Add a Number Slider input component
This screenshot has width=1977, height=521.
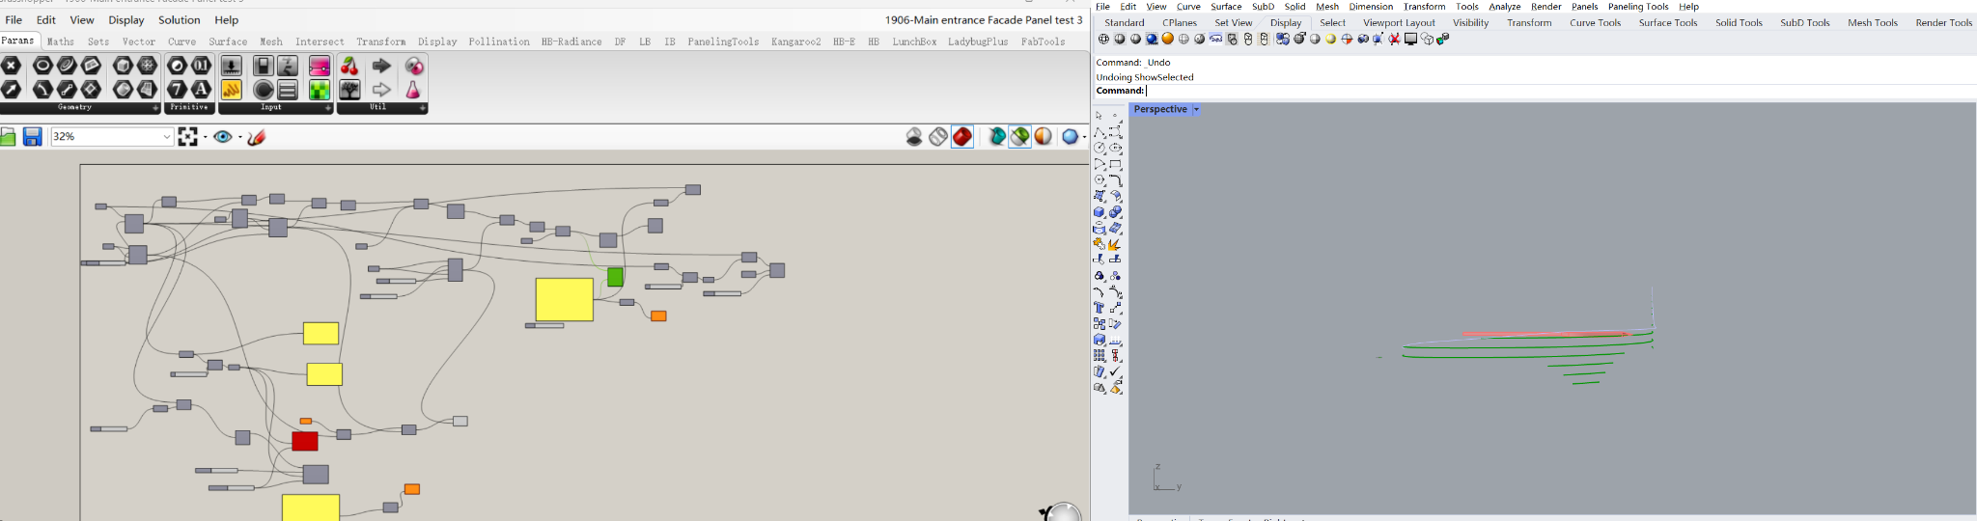[x=232, y=66]
